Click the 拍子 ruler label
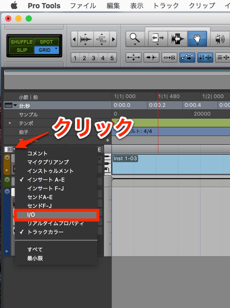 click(x=23, y=132)
